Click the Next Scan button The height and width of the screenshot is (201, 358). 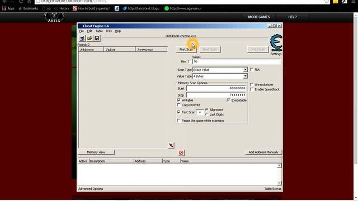coord(210,50)
